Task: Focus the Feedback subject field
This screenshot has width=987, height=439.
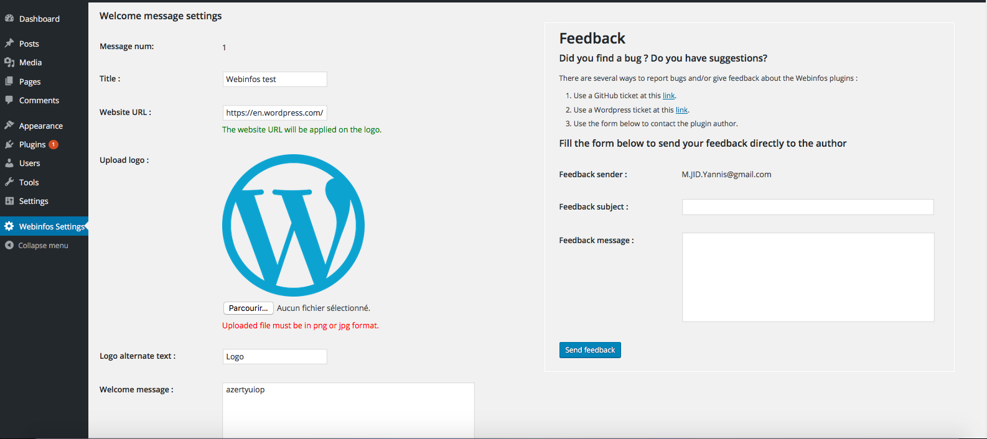Action: click(808, 207)
